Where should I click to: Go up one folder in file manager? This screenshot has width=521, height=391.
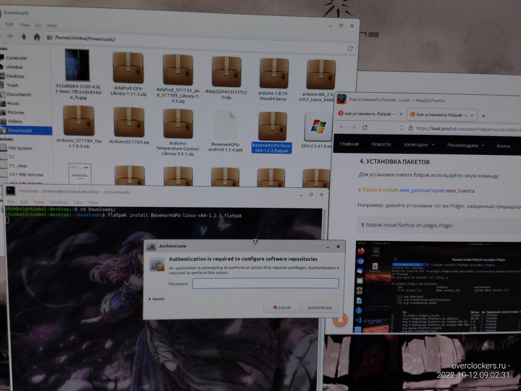24,37
